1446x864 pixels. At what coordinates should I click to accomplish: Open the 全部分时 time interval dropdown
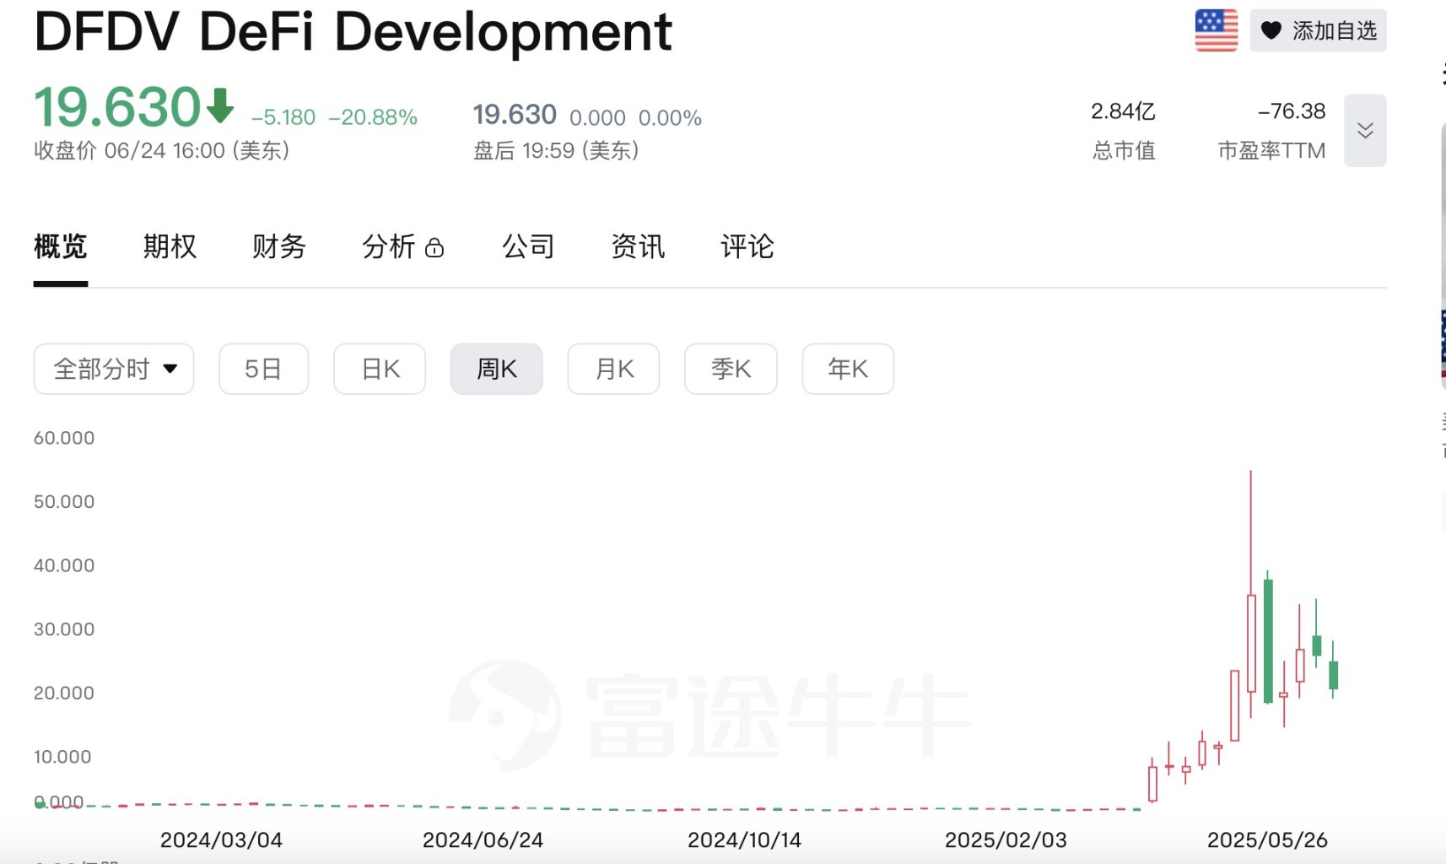113,369
